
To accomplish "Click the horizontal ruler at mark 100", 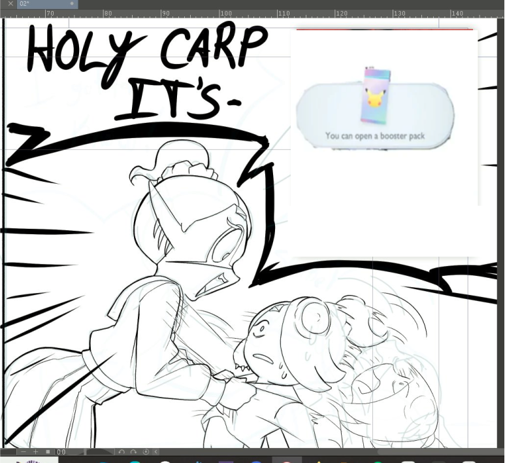I will click(225, 14).
